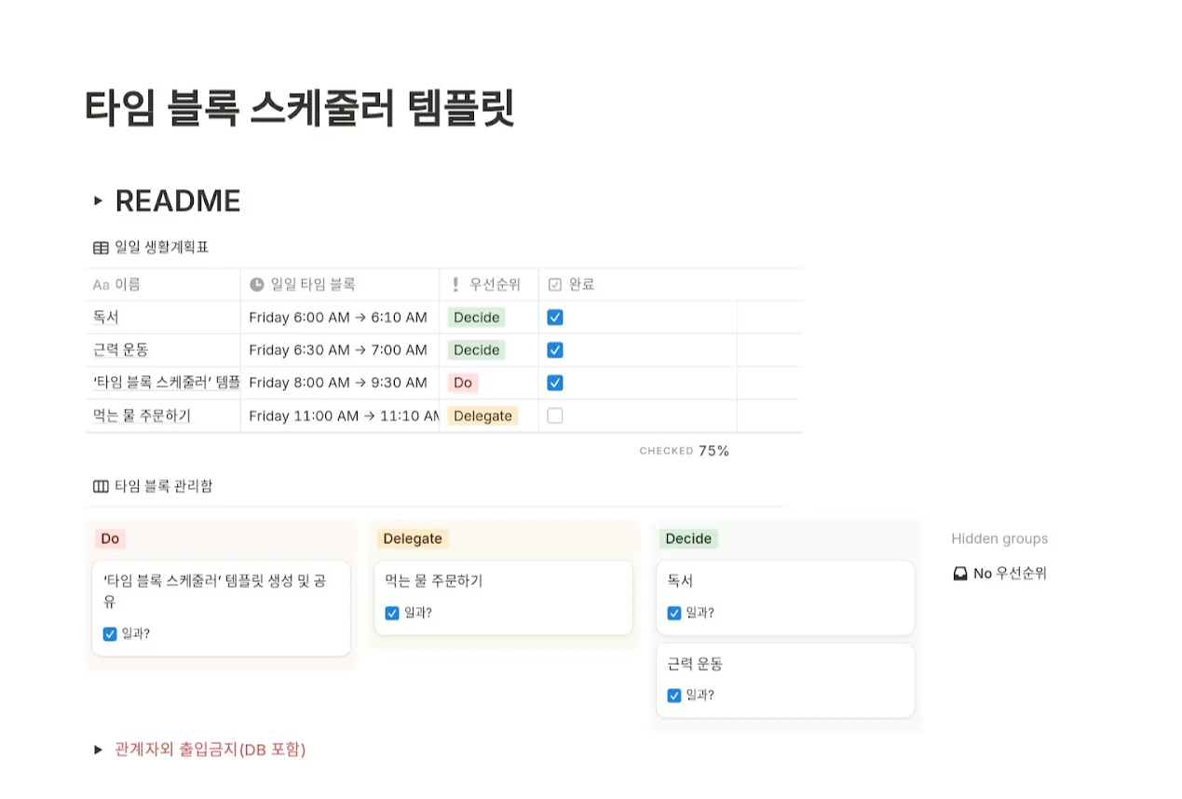This screenshot has height=799, width=1182.
Task: Click the CHECKED 75% summary
Action: click(685, 451)
